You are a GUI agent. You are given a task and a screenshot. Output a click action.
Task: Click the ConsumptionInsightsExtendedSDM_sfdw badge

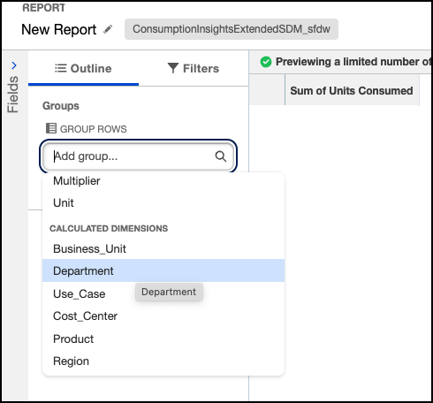pyautogui.click(x=232, y=29)
